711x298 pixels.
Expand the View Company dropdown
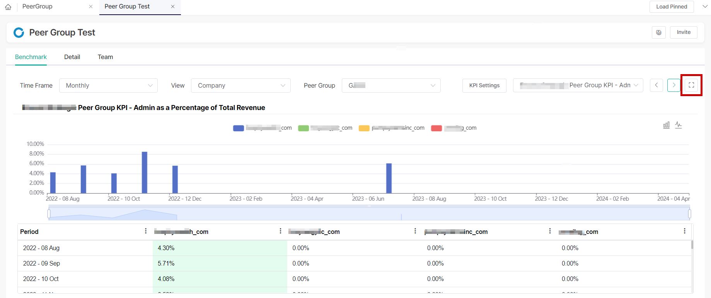point(240,86)
